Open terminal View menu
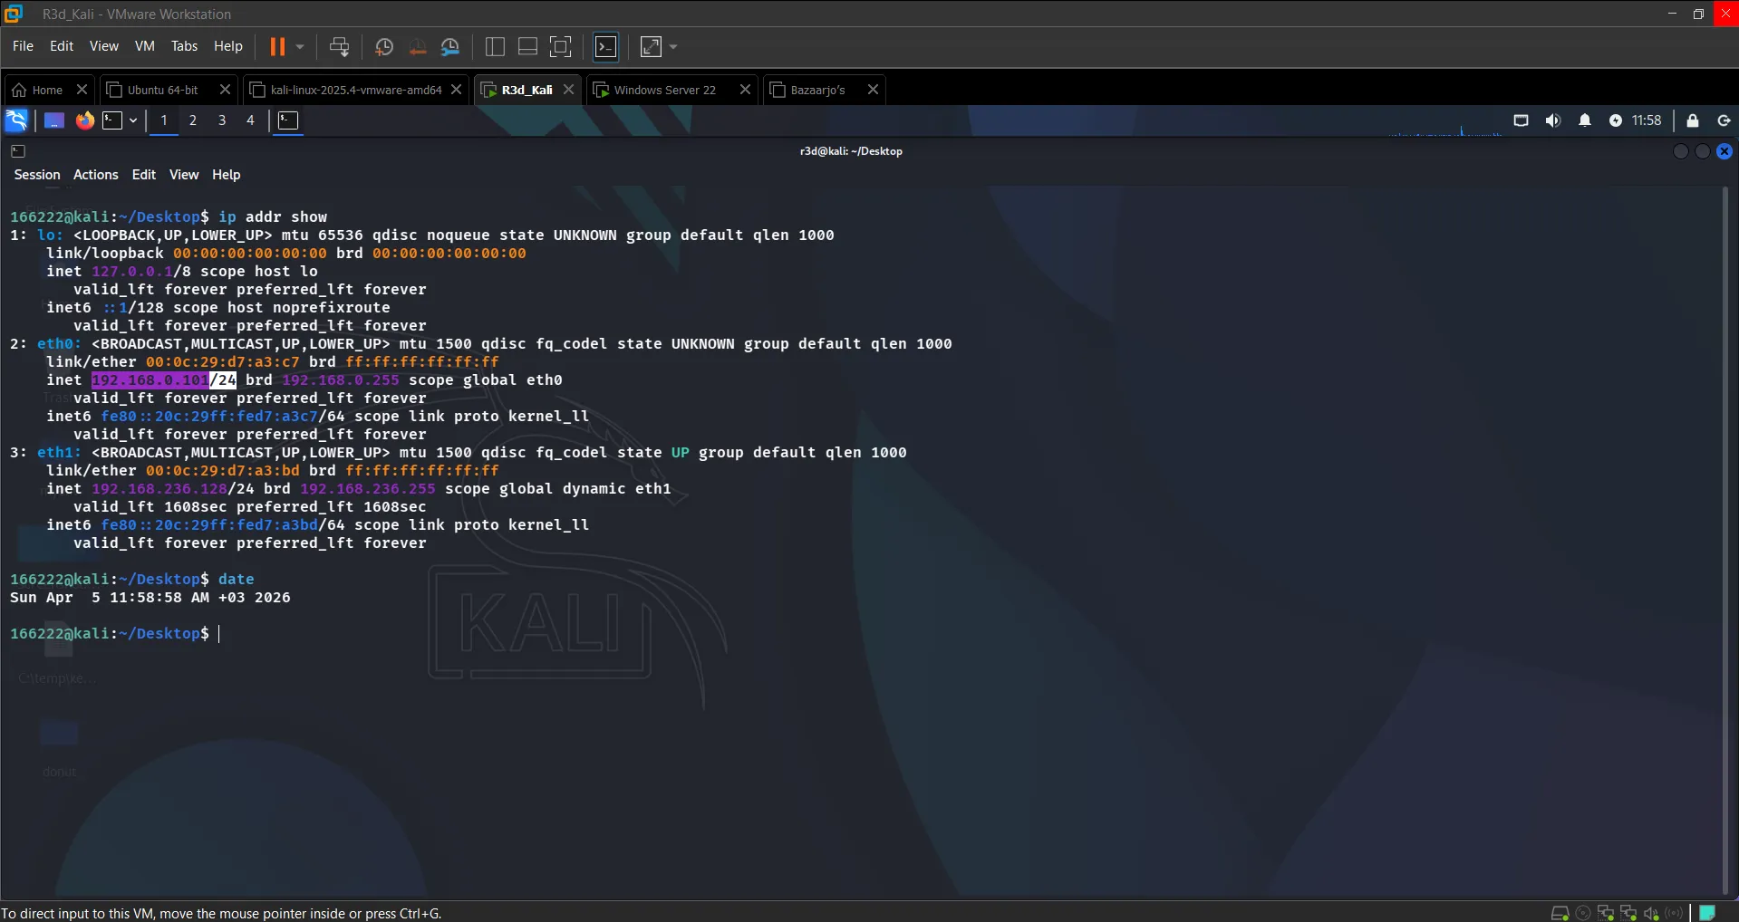Screen dimensions: 1739x922 tap(184, 175)
